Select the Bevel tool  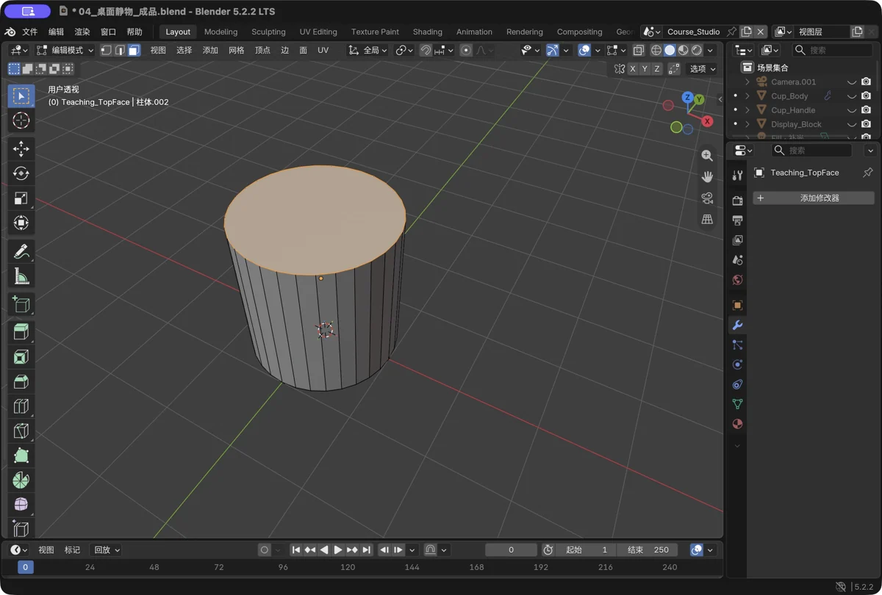(x=21, y=381)
